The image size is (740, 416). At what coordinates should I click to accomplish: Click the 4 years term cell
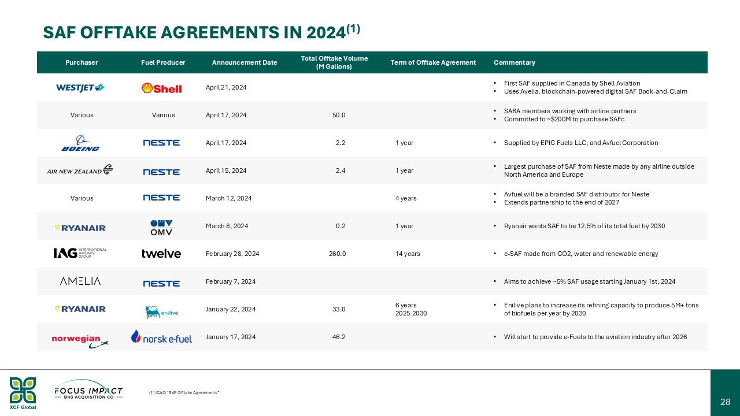tap(406, 198)
